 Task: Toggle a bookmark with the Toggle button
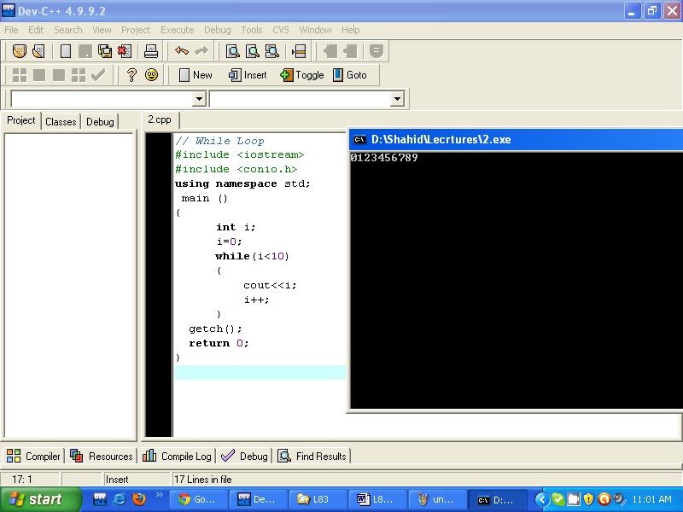(301, 75)
